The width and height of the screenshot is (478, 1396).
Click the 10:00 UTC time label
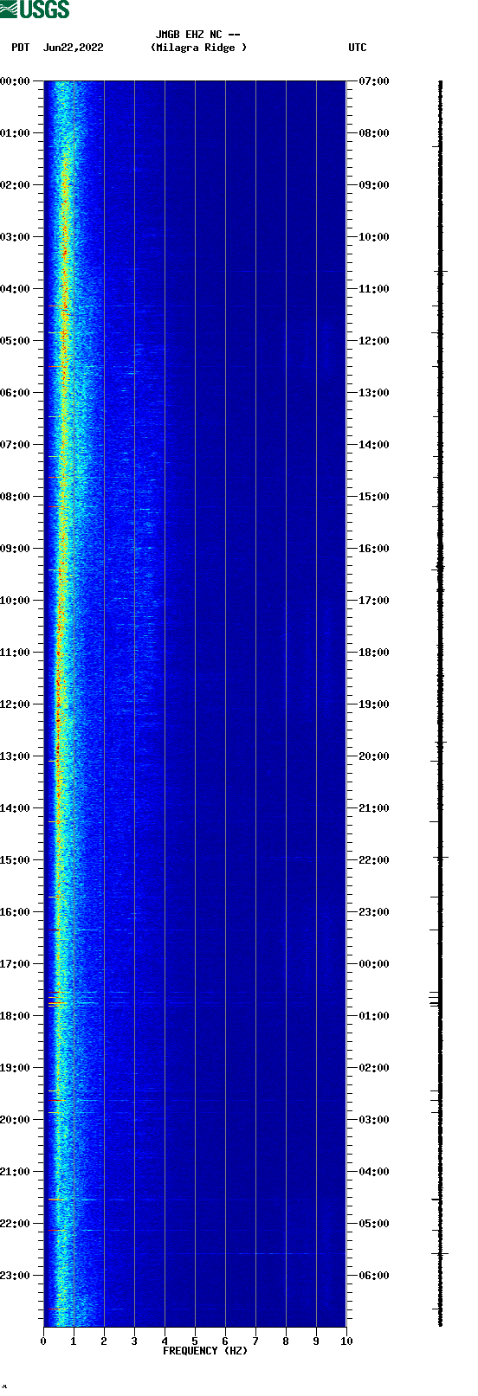[374, 237]
